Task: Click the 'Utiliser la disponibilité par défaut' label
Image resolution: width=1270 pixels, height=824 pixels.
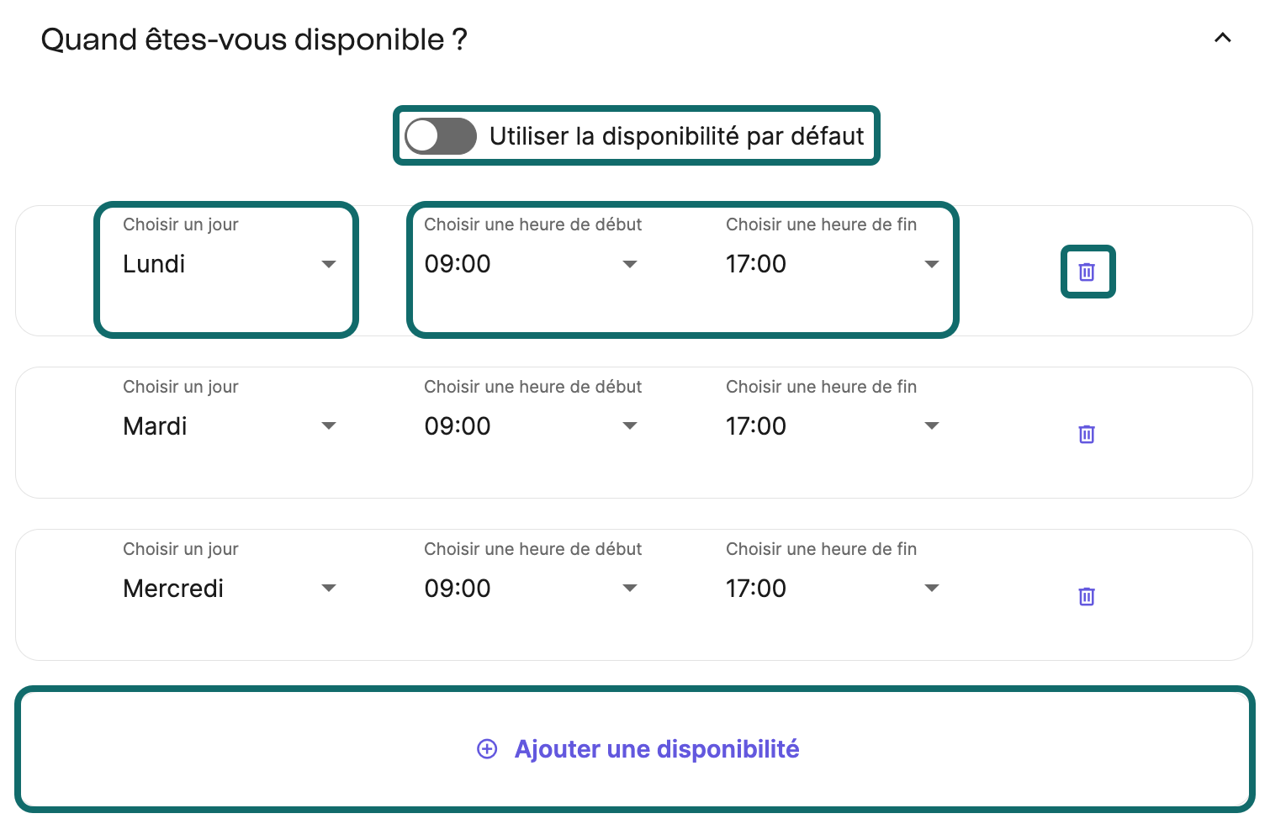Action: [676, 136]
